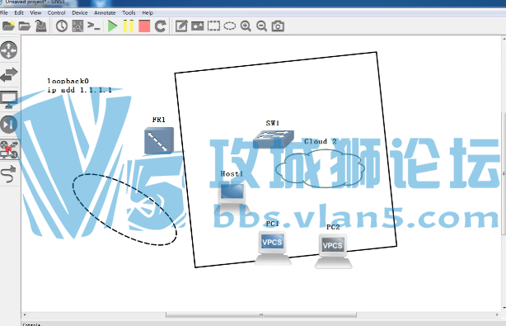
Task: Select the Draw an ellipse tool
Action: point(230,26)
